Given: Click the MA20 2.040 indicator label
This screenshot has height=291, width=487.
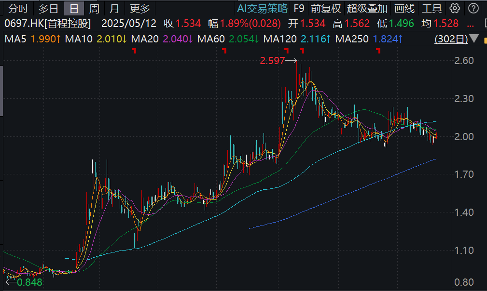Looking at the screenshot, I should coord(162,39).
